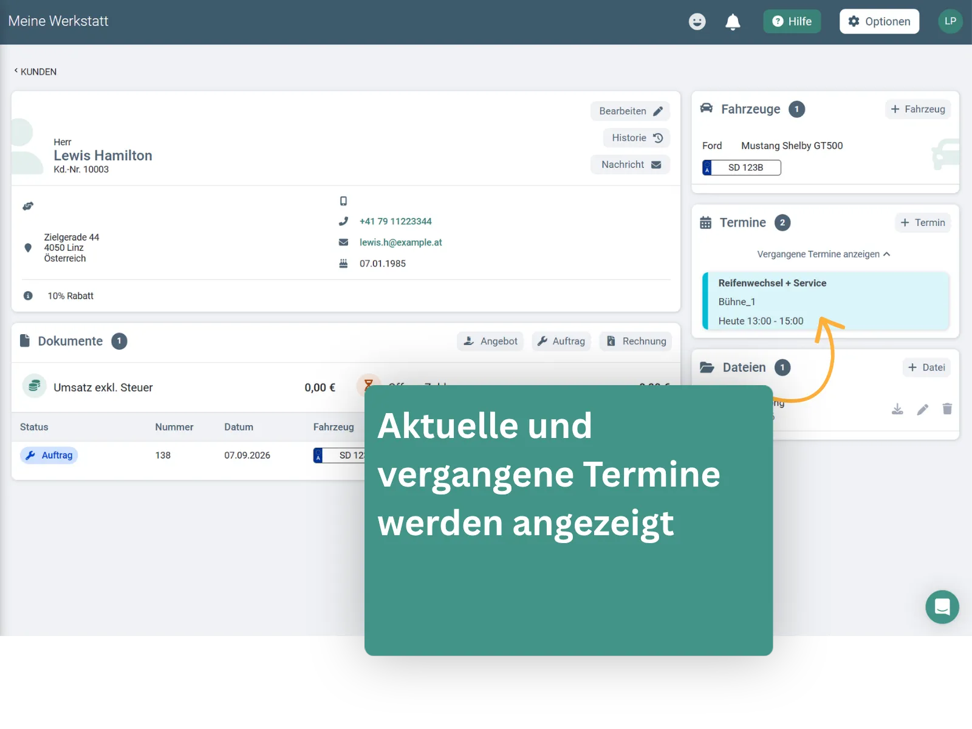Email lewis.h@example.at
972x729 pixels.
tap(400, 242)
